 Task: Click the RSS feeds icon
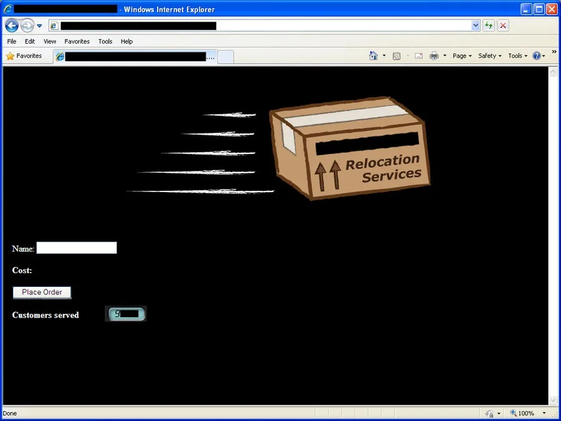click(396, 56)
